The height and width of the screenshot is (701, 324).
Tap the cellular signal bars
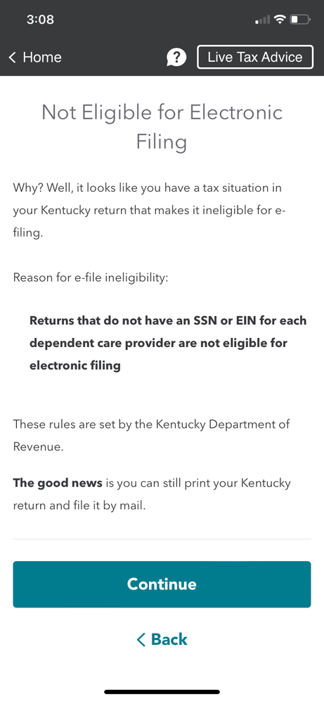263,20
